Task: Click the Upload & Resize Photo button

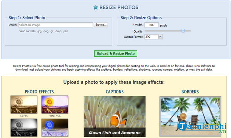Action: (115, 53)
